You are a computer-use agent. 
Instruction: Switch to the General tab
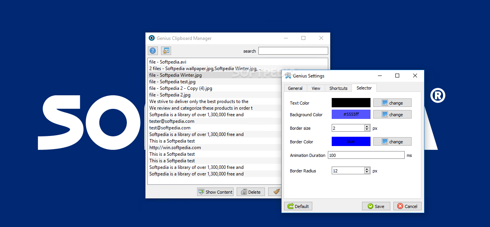[295, 88]
